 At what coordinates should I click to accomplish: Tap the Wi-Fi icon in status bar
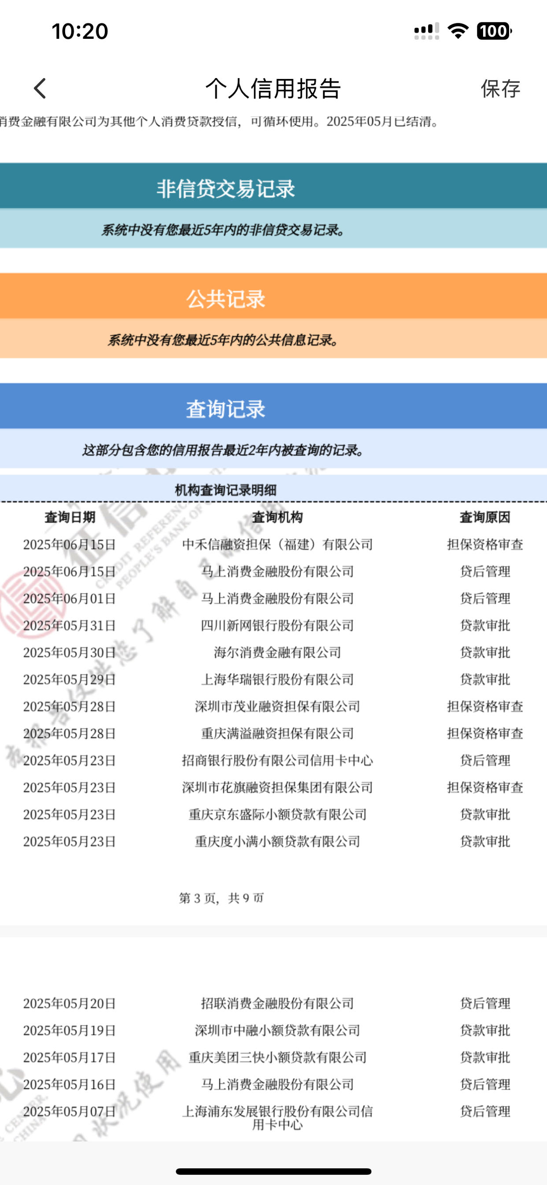click(458, 31)
